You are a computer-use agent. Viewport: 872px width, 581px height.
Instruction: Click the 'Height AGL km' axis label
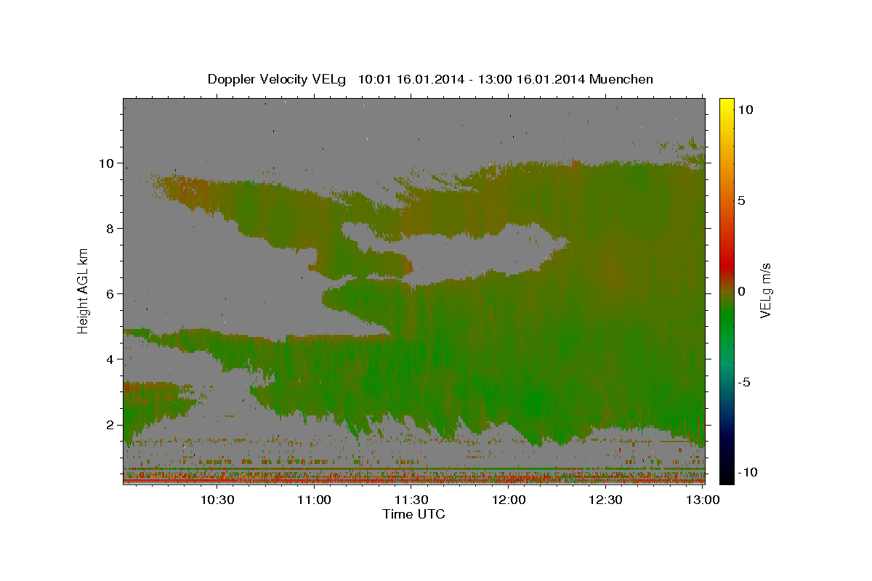tap(84, 290)
